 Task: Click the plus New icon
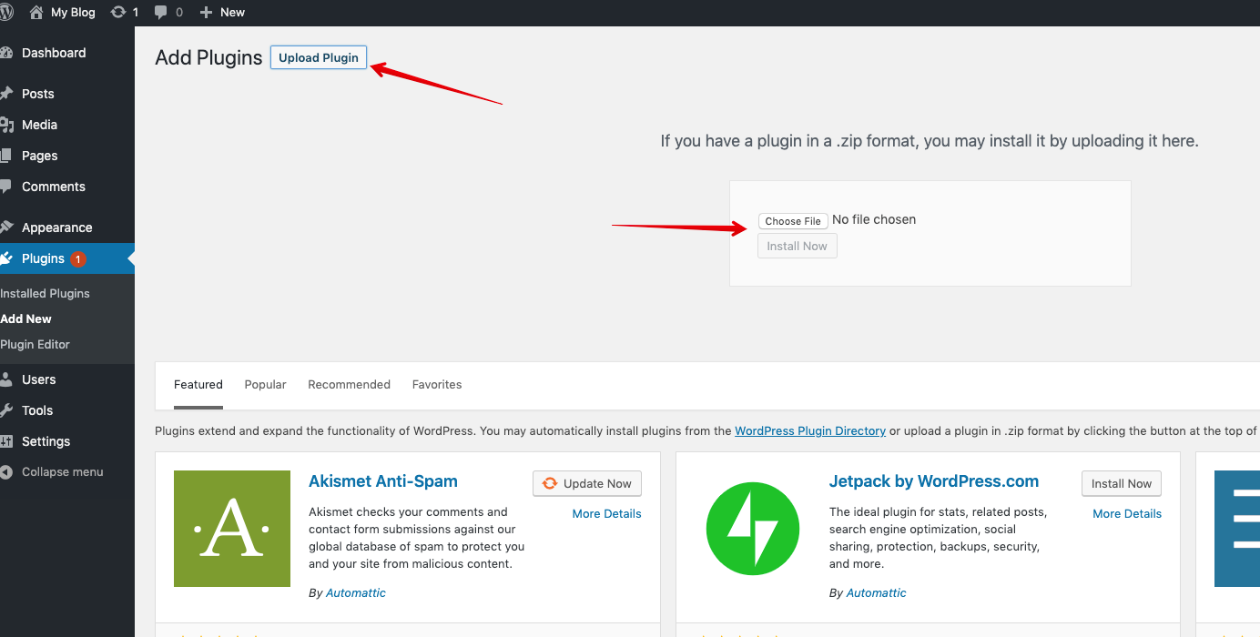206,12
